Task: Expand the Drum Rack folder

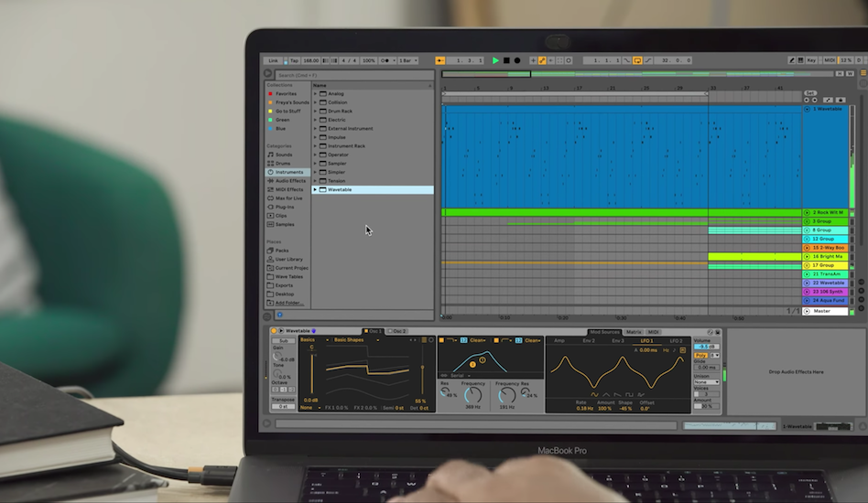Action: (315, 112)
